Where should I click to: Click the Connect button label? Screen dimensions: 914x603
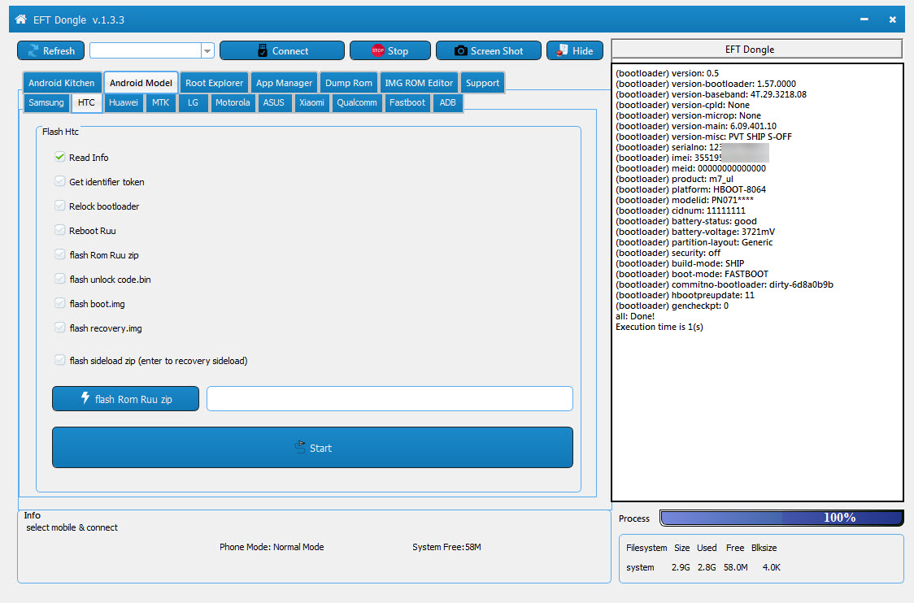[x=290, y=50]
